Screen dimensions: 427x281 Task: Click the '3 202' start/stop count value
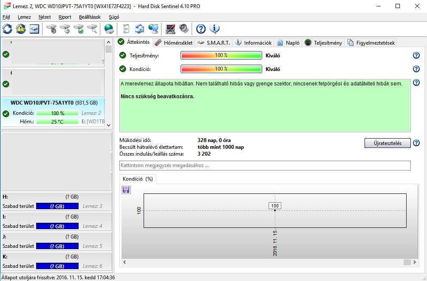tap(204, 154)
